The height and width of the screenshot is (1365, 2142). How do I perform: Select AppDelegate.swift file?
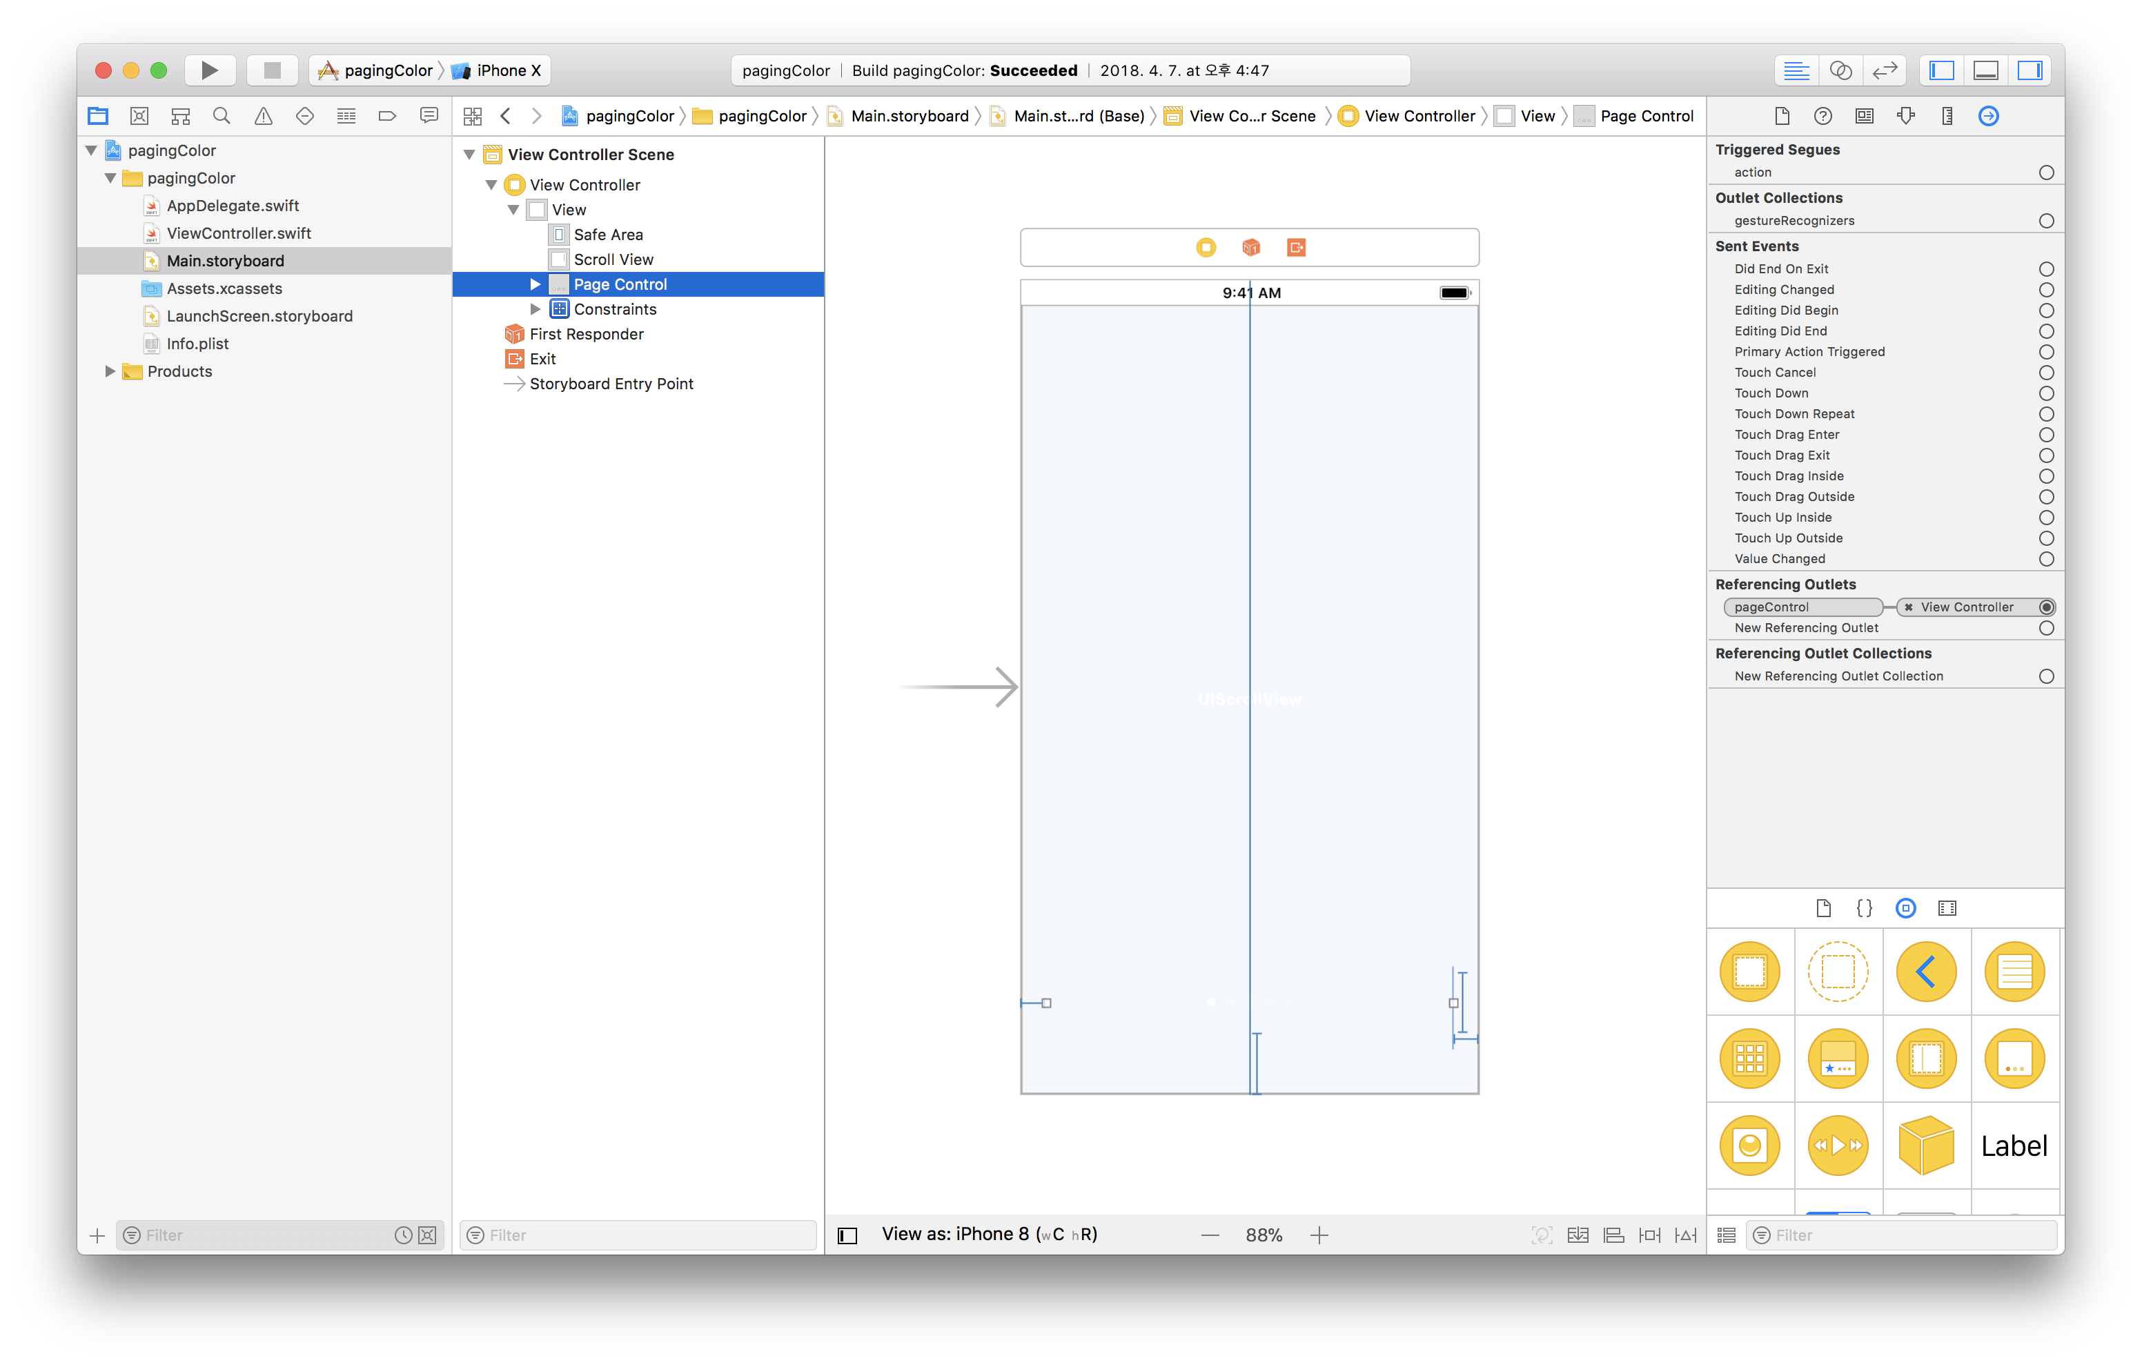(x=233, y=206)
